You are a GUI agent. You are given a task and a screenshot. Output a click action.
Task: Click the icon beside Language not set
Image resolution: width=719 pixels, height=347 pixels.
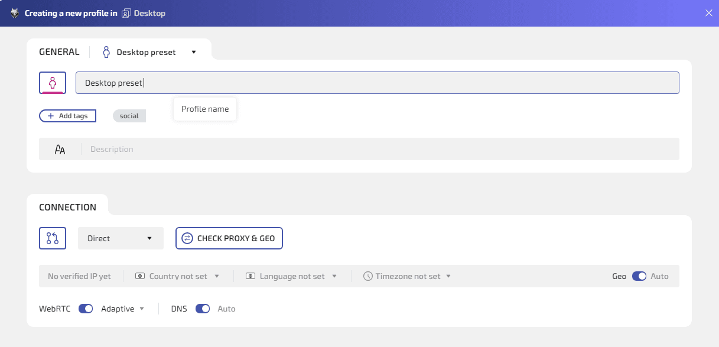pos(250,276)
